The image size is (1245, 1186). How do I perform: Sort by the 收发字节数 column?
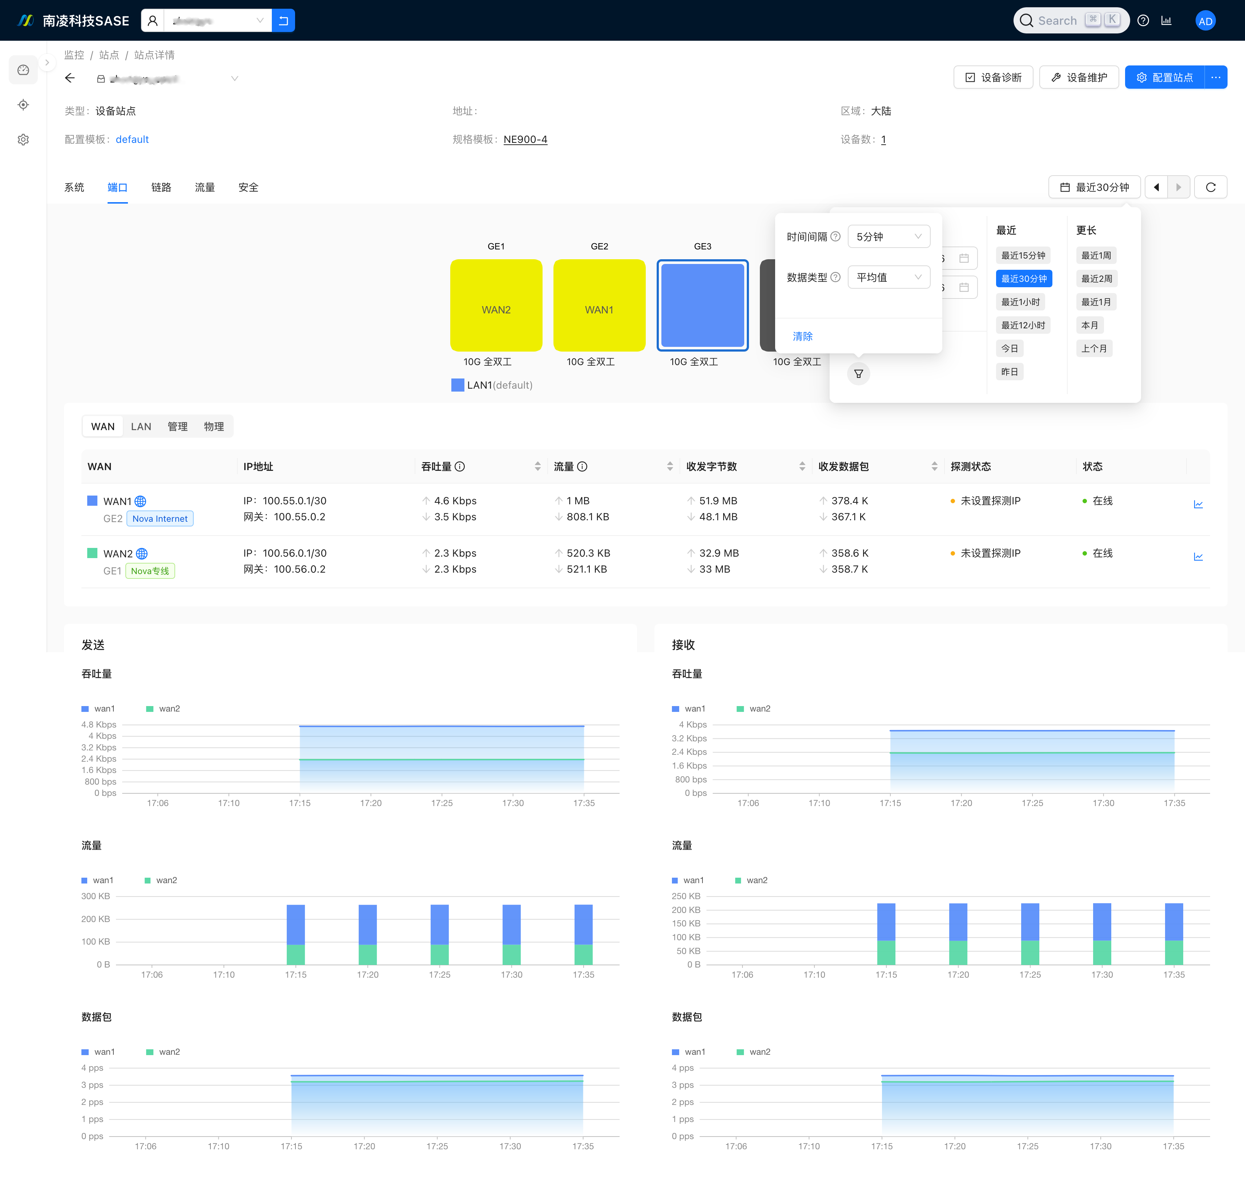pos(802,466)
